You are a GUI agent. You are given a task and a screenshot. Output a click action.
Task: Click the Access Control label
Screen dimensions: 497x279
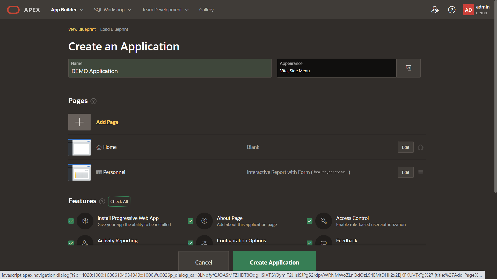352,218
